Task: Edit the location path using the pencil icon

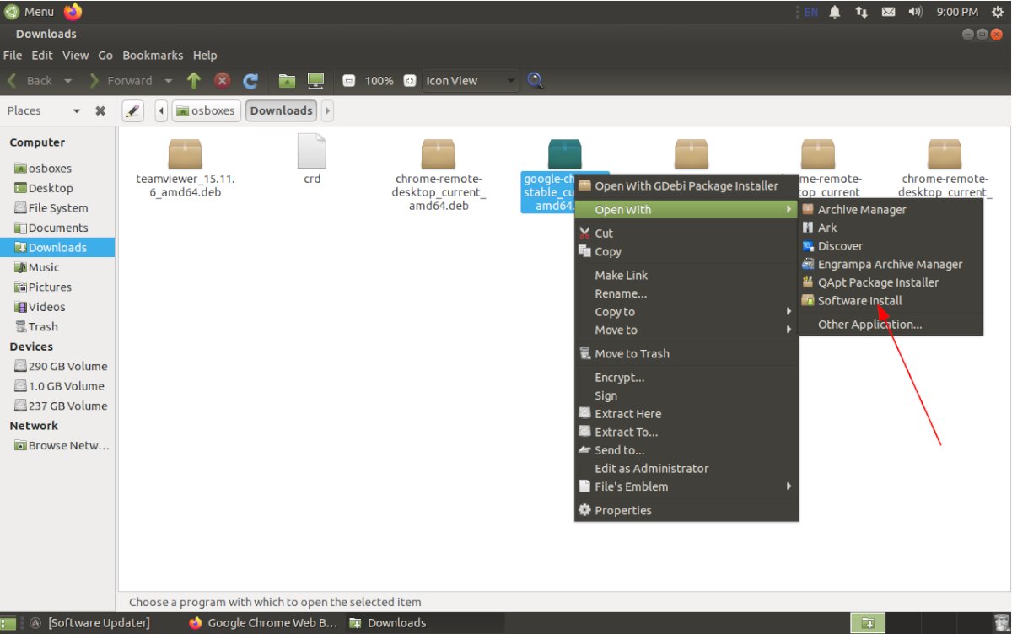Action: 132,110
